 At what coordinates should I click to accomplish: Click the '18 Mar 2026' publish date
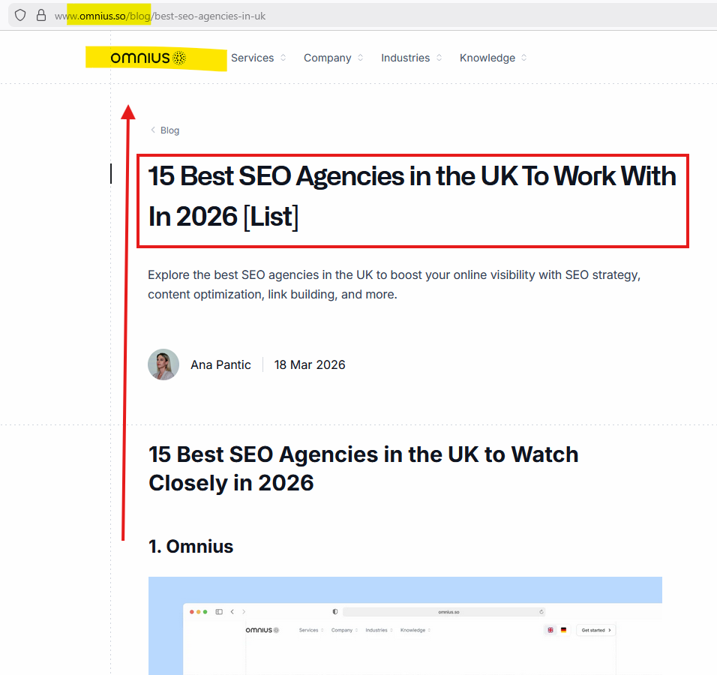pos(310,365)
